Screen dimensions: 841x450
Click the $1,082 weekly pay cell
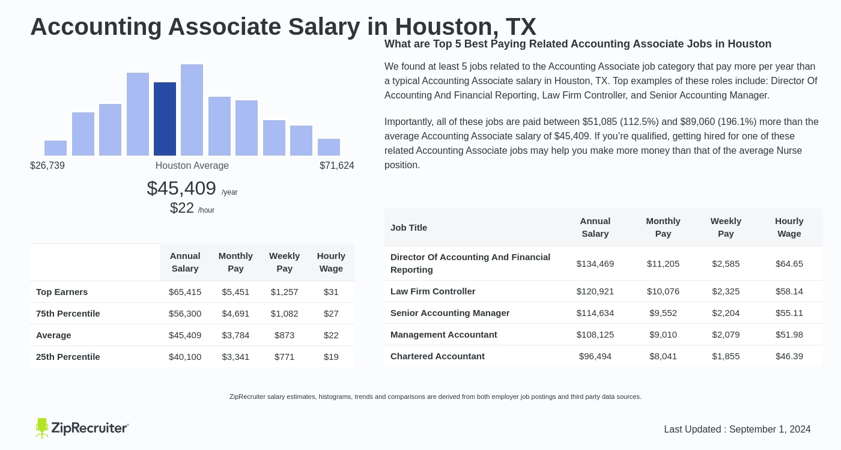point(284,314)
